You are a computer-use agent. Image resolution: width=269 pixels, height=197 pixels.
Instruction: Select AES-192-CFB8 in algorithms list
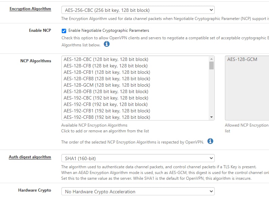[107, 117]
